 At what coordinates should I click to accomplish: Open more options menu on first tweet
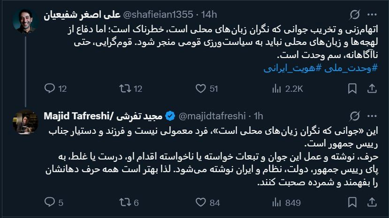click(x=372, y=15)
